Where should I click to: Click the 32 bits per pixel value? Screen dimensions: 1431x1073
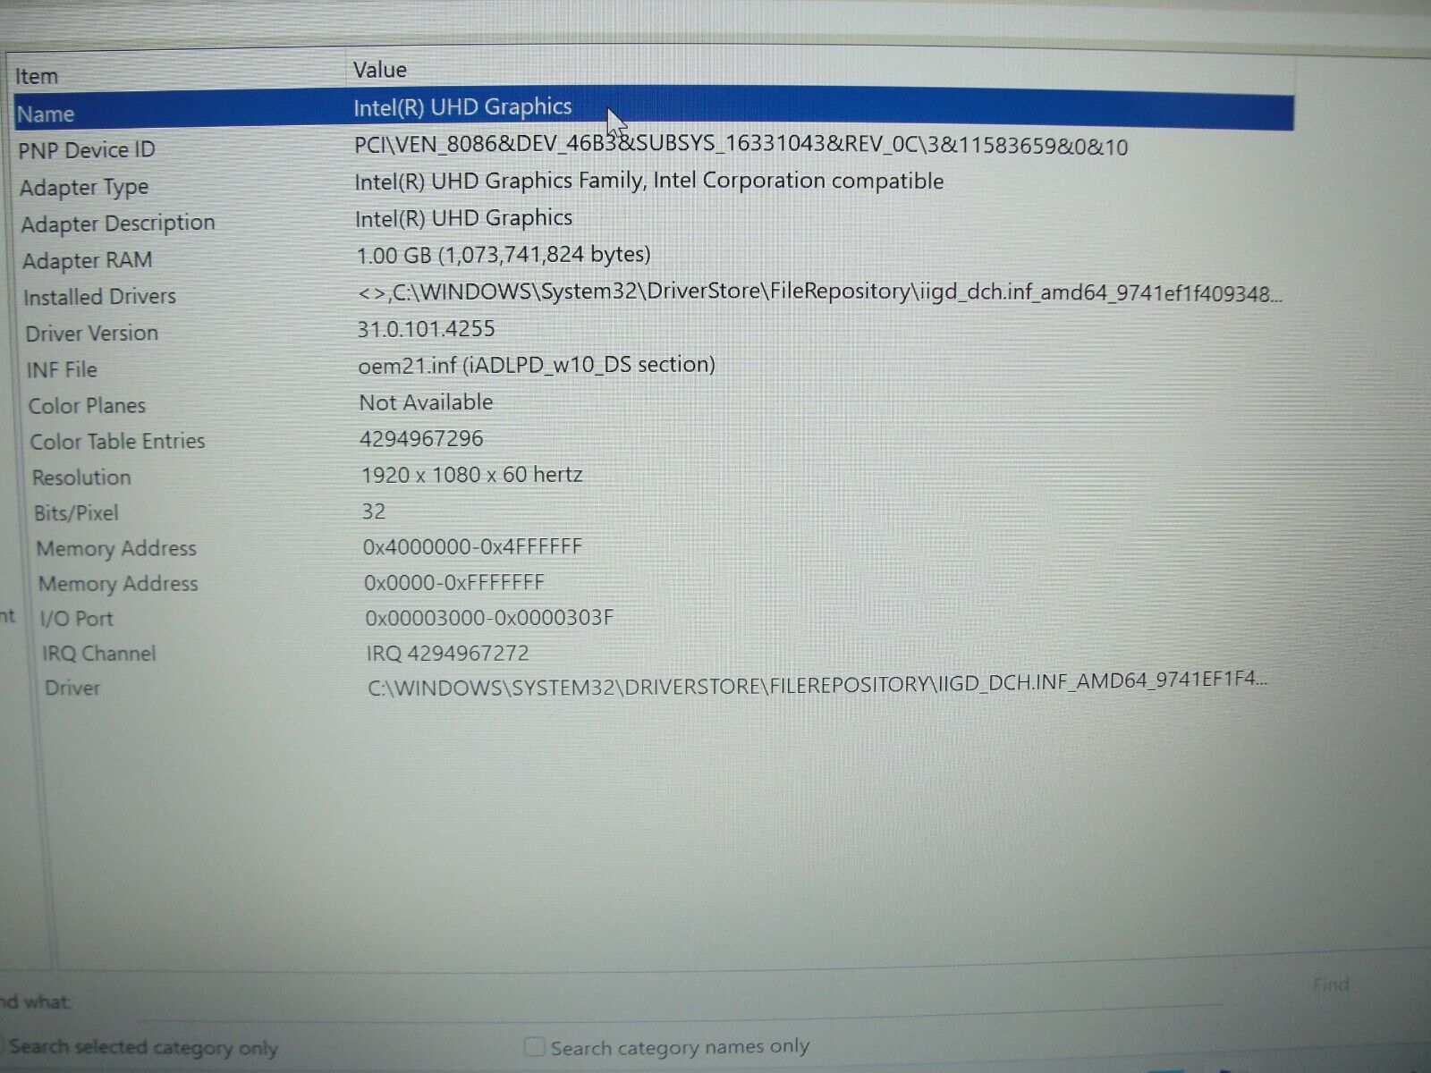(x=374, y=511)
